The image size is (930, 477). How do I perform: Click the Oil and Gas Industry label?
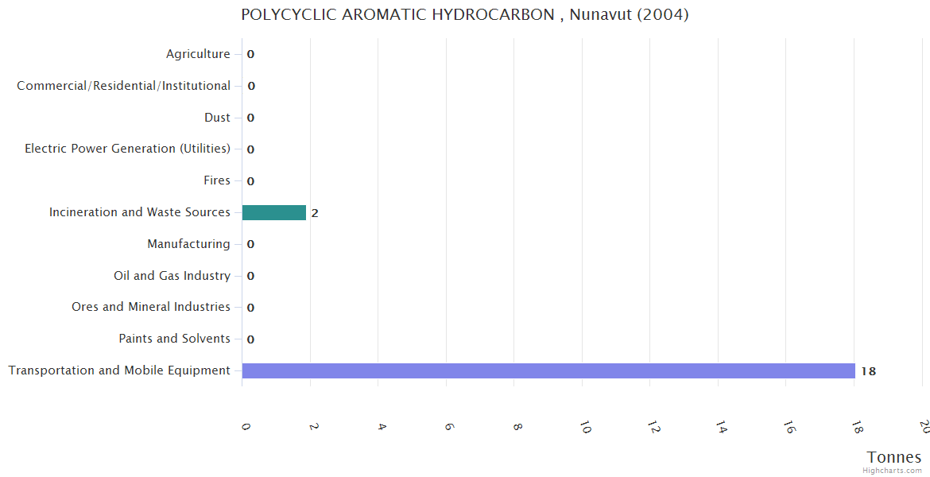172,276
